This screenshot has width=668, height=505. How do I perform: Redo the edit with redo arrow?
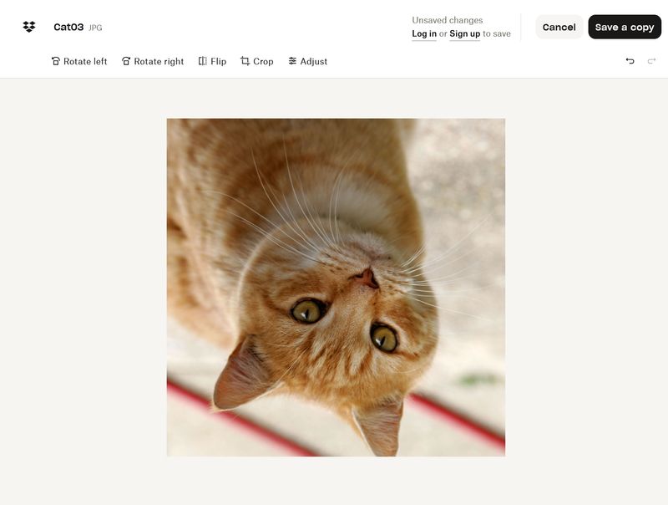coord(651,61)
